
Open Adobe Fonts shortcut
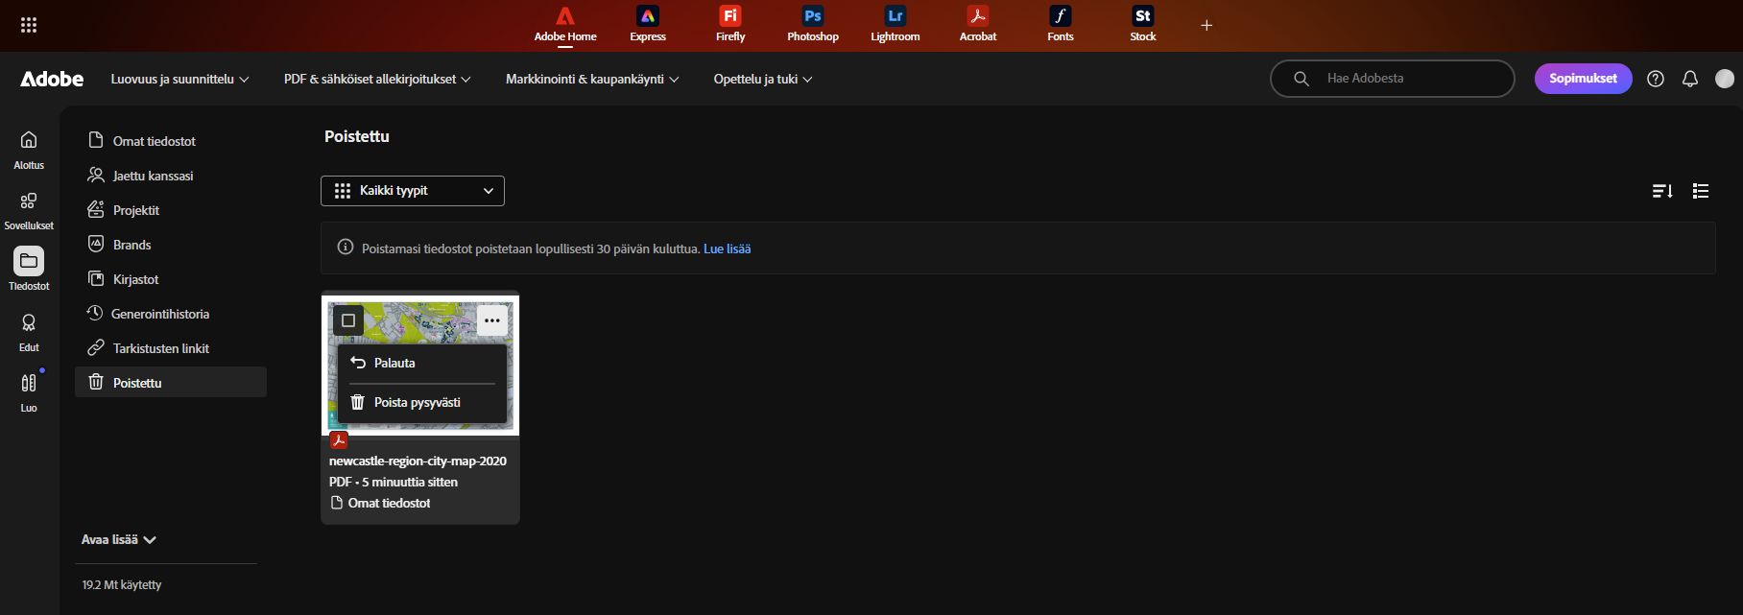point(1061,25)
